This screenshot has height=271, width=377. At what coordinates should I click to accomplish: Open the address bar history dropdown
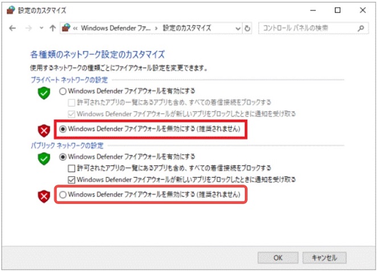click(238, 28)
